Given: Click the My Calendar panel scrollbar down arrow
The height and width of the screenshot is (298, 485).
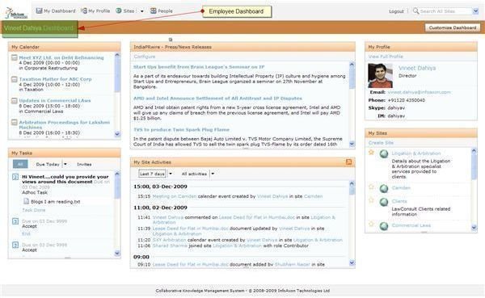Looking at the screenshot, I should 117,134.
